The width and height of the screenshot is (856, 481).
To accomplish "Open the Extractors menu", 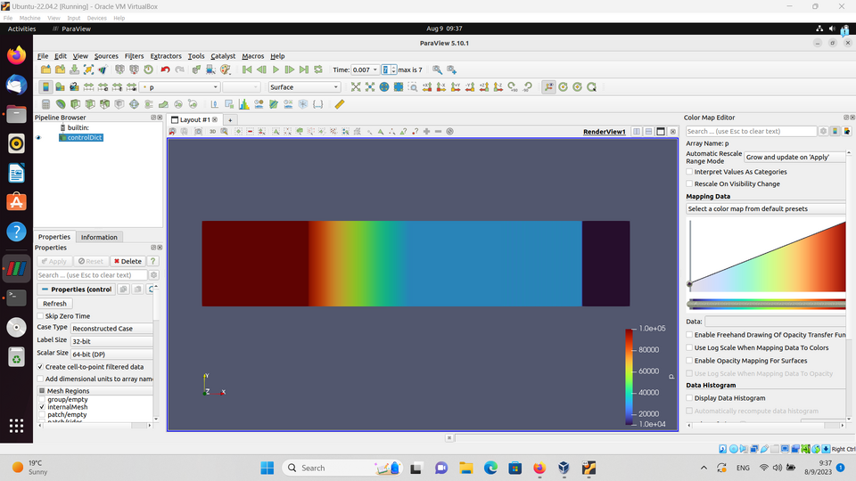I will click(x=166, y=56).
